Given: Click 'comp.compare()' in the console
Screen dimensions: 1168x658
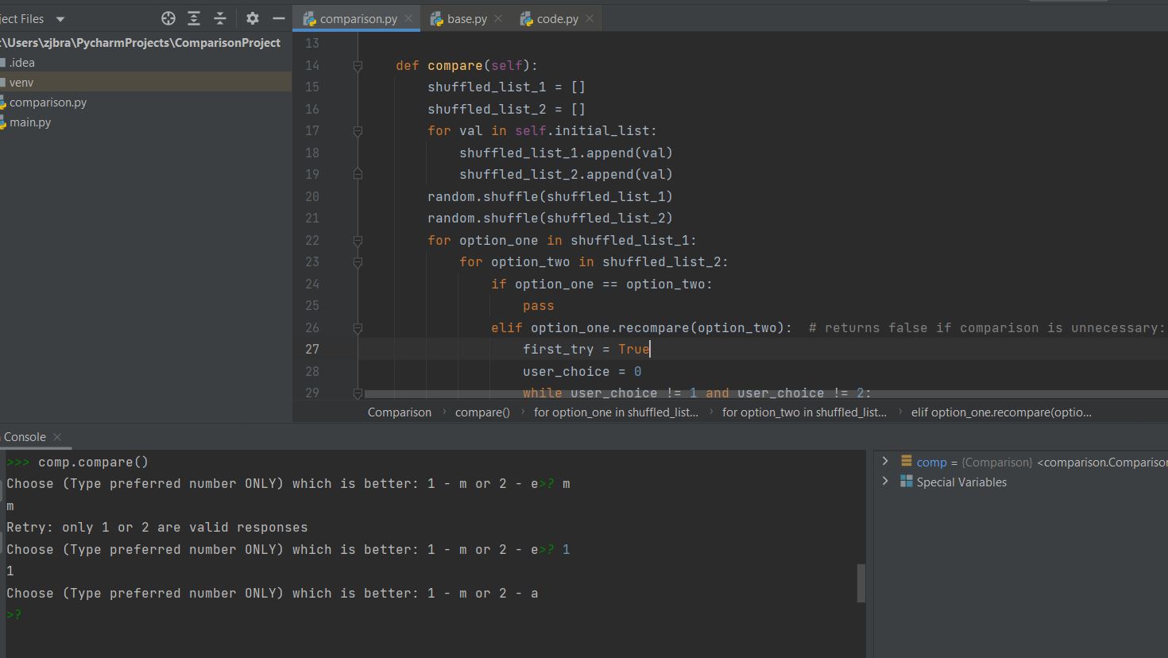Looking at the screenshot, I should (x=93, y=462).
